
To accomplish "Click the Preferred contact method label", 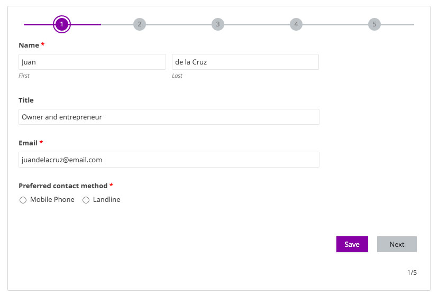I will (63, 186).
